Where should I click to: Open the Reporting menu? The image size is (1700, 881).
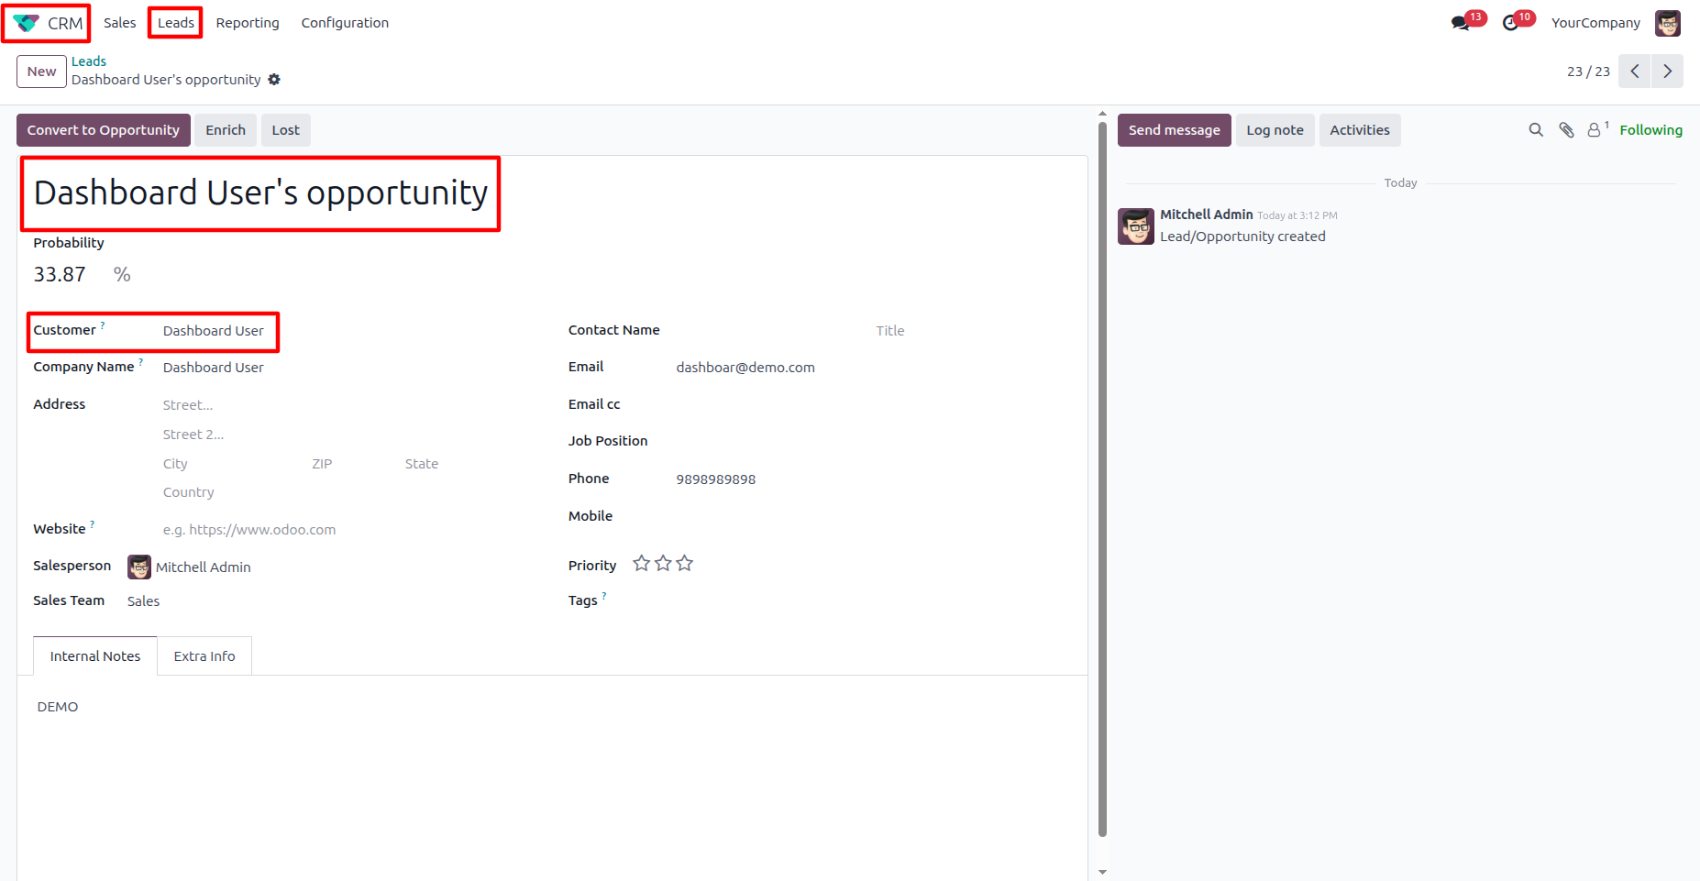[x=248, y=23]
